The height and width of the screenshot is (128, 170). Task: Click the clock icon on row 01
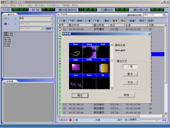[x=60, y=29]
